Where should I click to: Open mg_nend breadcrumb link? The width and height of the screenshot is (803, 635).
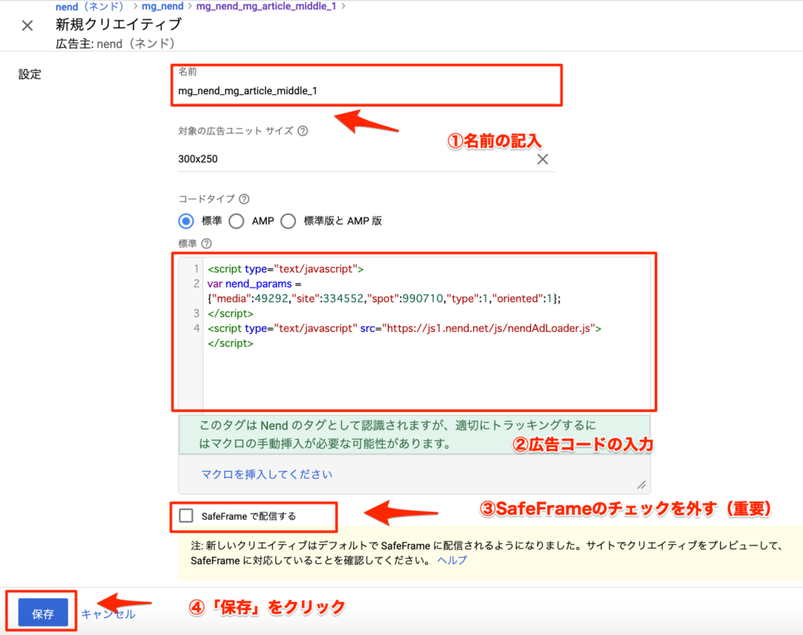point(162,6)
